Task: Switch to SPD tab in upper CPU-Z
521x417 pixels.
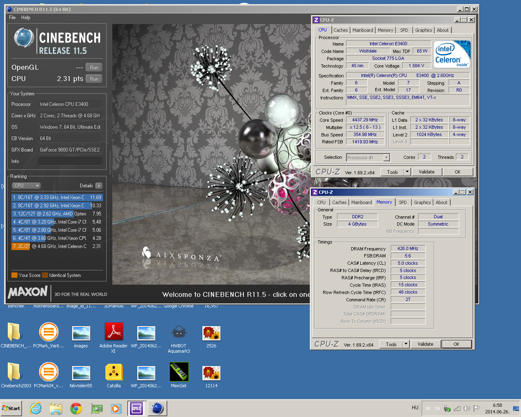Action: tap(404, 30)
